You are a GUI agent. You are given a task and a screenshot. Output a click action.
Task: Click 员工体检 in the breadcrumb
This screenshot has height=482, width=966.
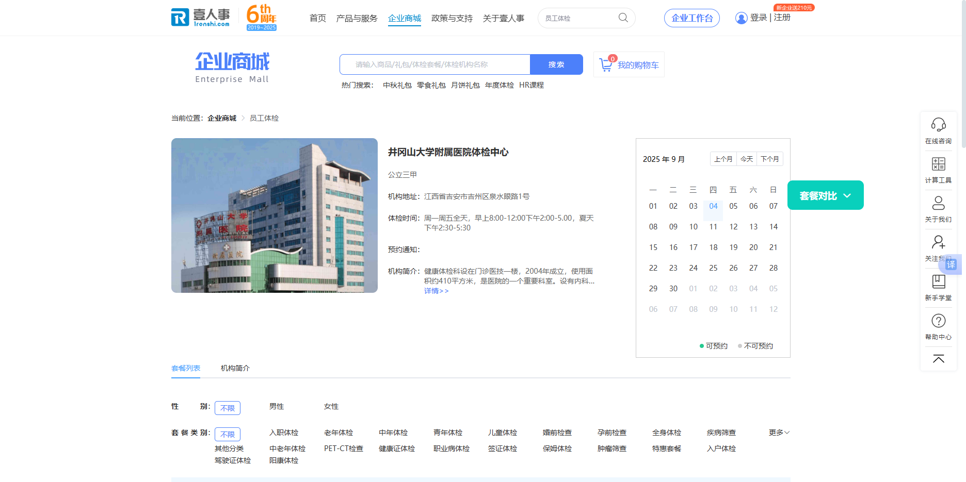[264, 118]
